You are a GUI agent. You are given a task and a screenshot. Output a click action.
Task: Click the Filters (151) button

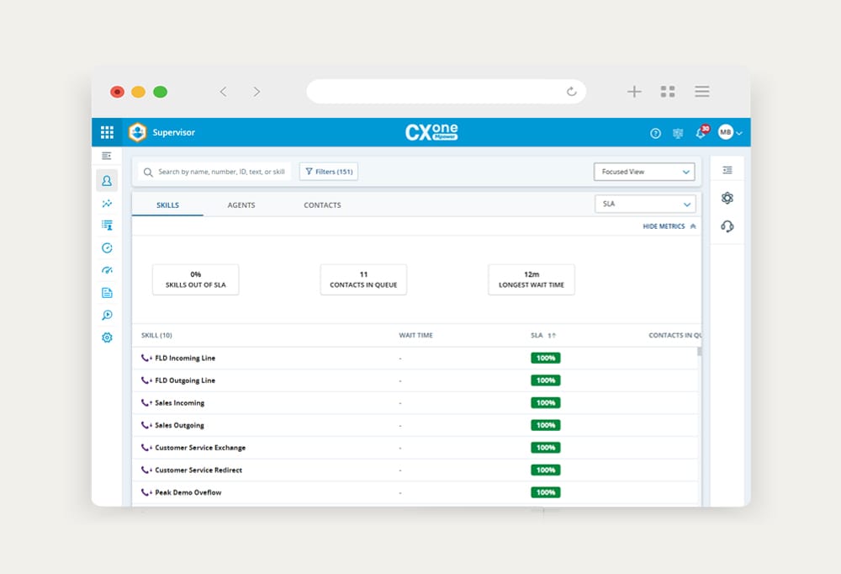pos(329,172)
